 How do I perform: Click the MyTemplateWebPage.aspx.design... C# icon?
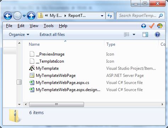[x=32, y=90]
